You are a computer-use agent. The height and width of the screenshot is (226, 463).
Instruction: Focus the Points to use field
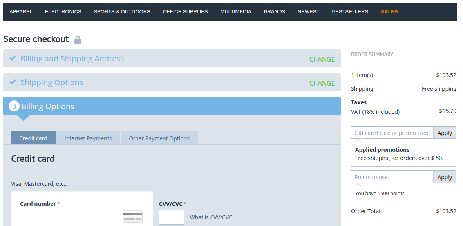point(392,177)
